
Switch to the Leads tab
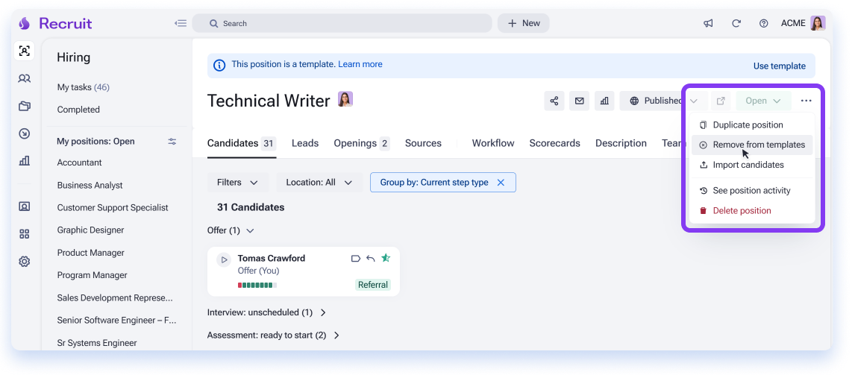pyautogui.click(x=305, y=144)
